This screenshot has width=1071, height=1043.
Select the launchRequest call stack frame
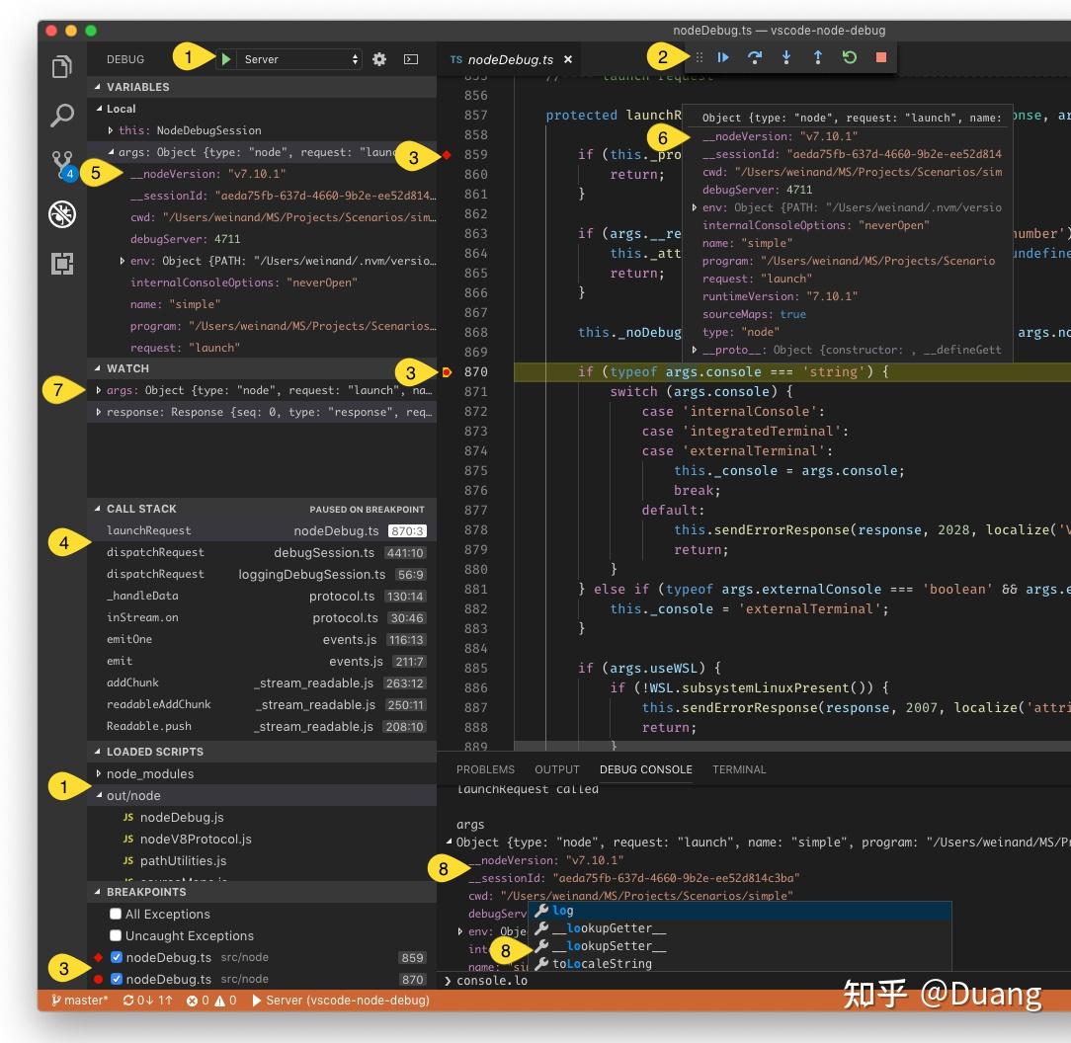pos(262,530)
